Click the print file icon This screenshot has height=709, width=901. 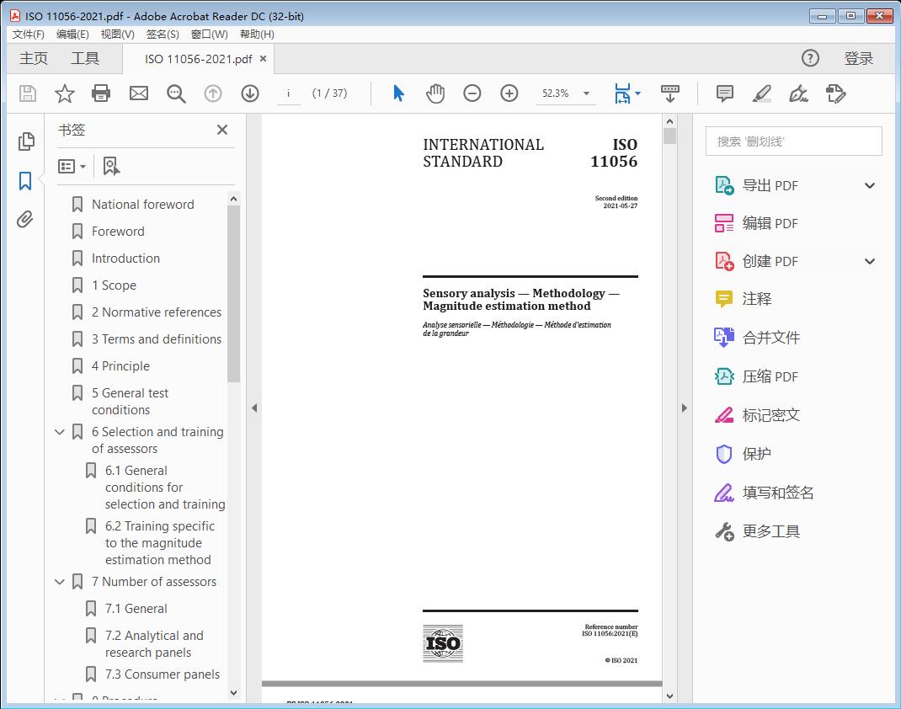tap(101, 93)
